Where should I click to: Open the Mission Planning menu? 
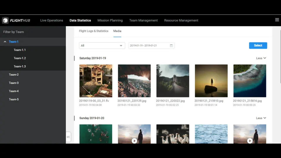110,20
